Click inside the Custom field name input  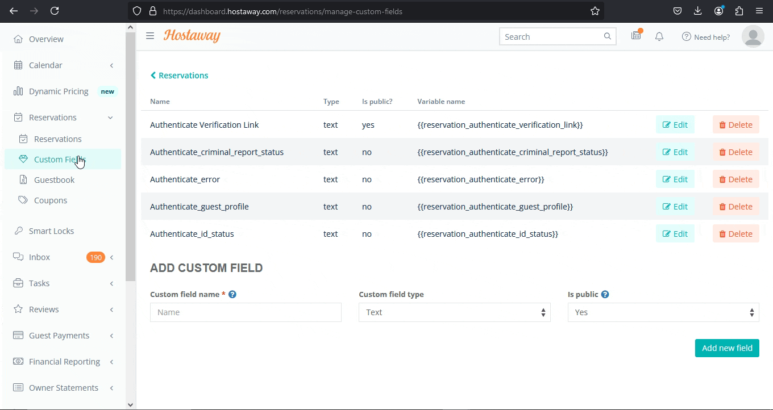(x=246, y=312)
